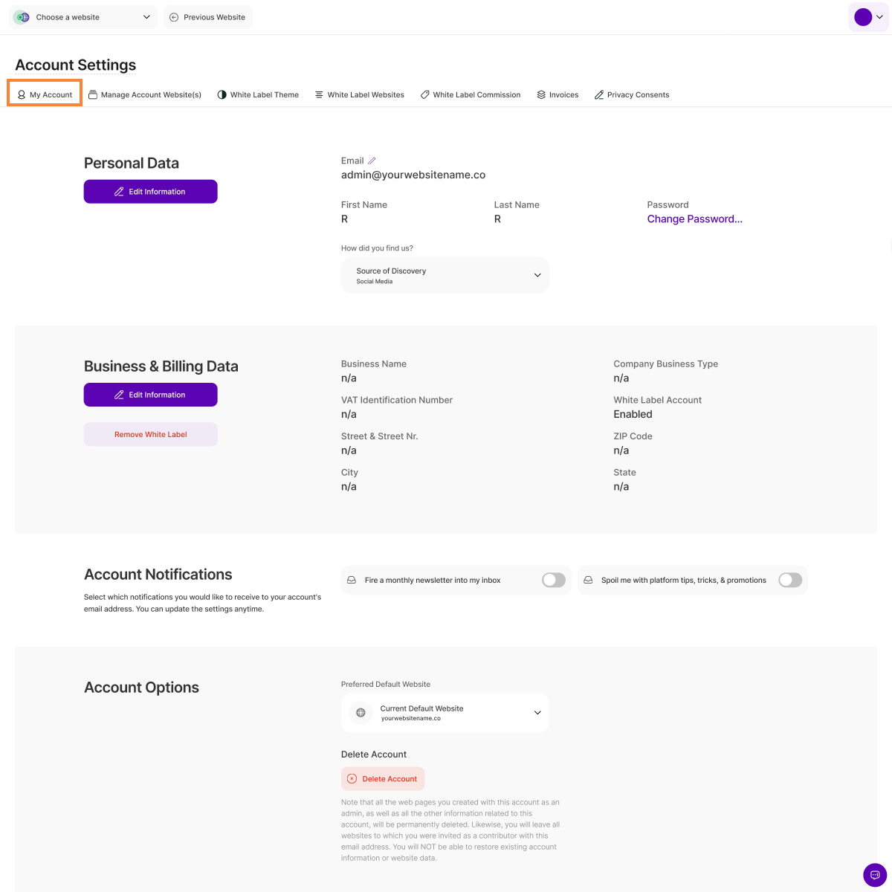Open the chat support icon
The width and height of the screenshot is (892, 892).
click(875, 875)
